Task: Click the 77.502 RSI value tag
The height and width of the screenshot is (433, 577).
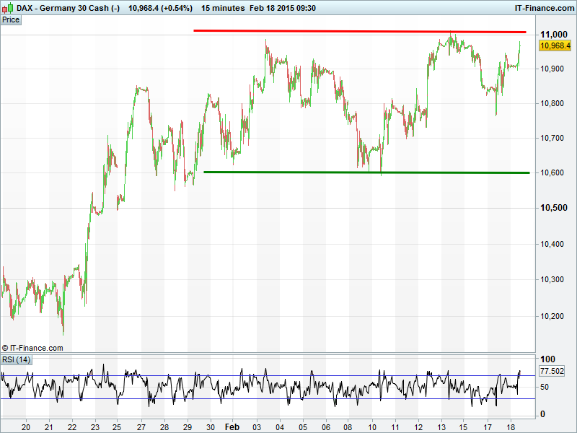Action: [552, 371]
